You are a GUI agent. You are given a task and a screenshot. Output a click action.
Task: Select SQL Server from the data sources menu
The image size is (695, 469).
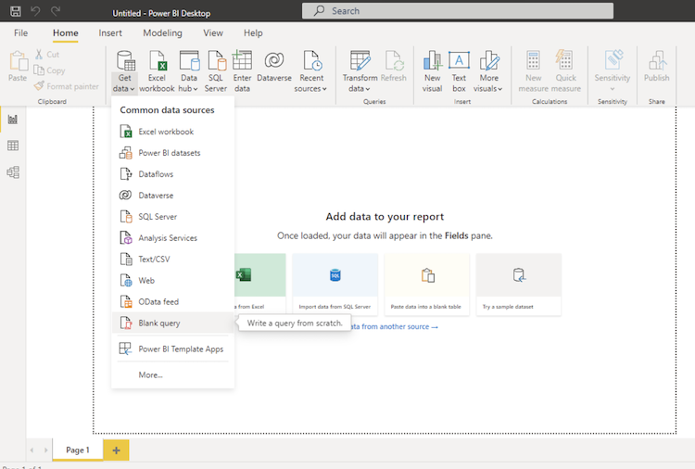[x=173, y=217]
